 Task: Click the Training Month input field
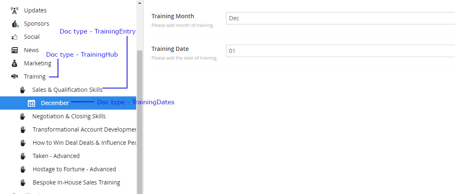click(x=340, y=18)
